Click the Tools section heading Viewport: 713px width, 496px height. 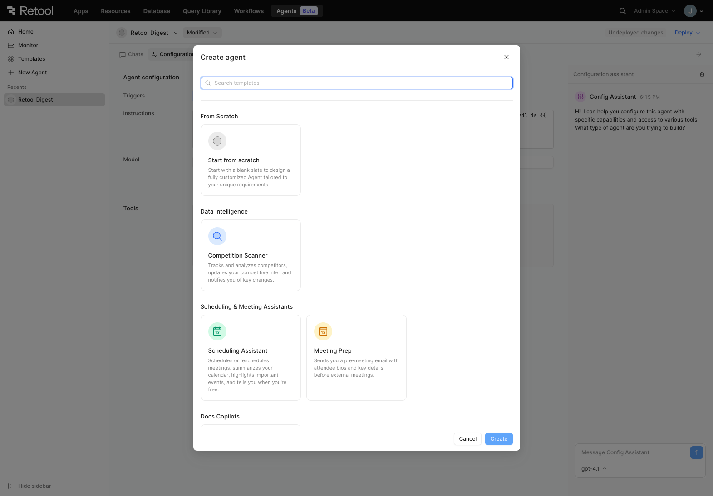(x=131, y=209)
